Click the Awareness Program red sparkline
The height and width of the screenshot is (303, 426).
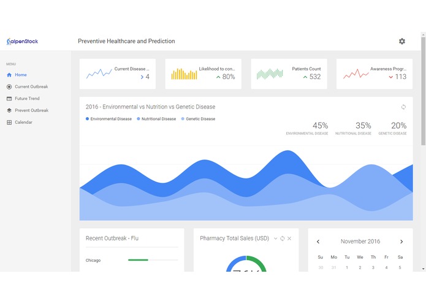click(356, 74)
